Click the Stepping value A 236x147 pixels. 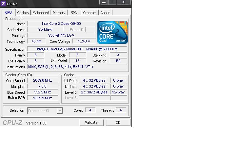click(x=118, y=55)
